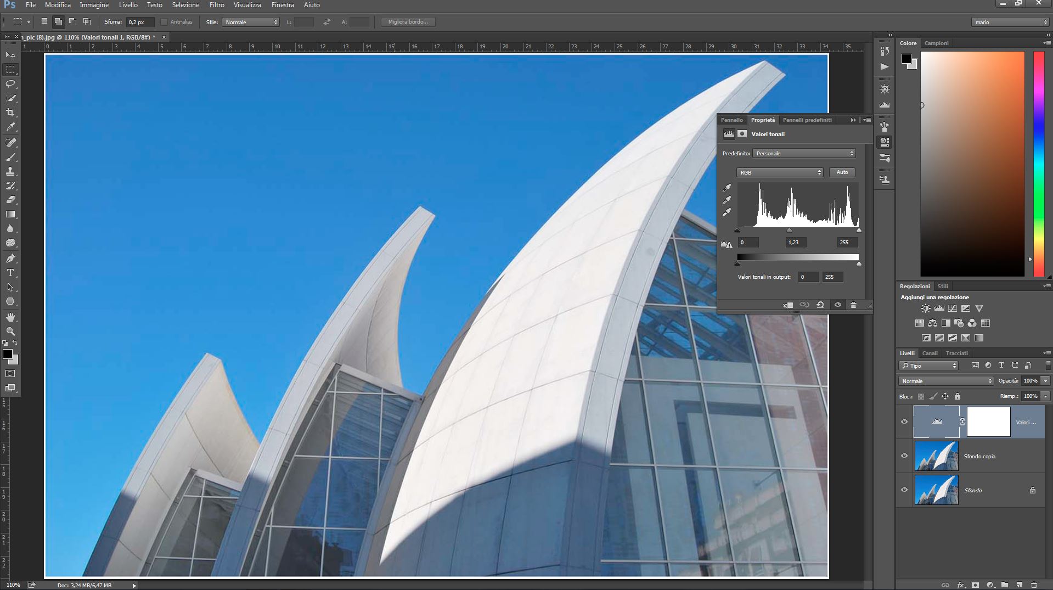Pick the Eyedropper tool
Screen dimensions: 1053x590
(10, 127)
